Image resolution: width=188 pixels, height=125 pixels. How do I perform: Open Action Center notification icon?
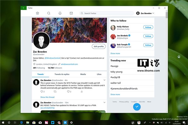[184, 122]
